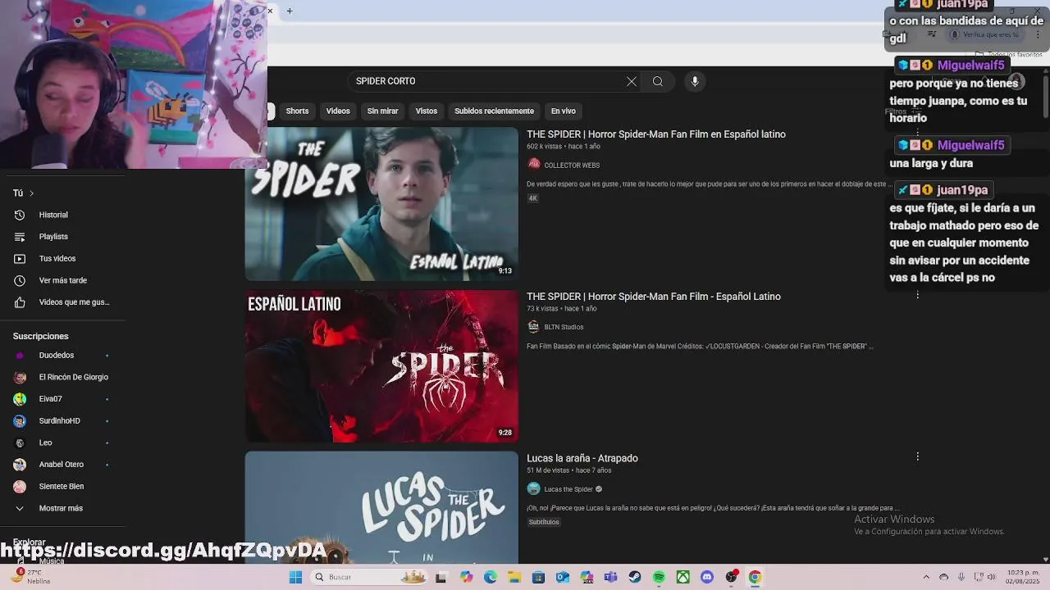Click the taskbar Buscar search box

[369, 577]
